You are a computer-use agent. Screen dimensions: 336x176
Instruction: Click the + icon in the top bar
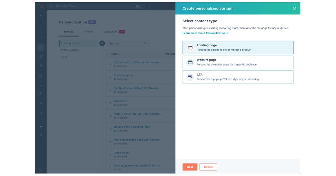[150, 6]
